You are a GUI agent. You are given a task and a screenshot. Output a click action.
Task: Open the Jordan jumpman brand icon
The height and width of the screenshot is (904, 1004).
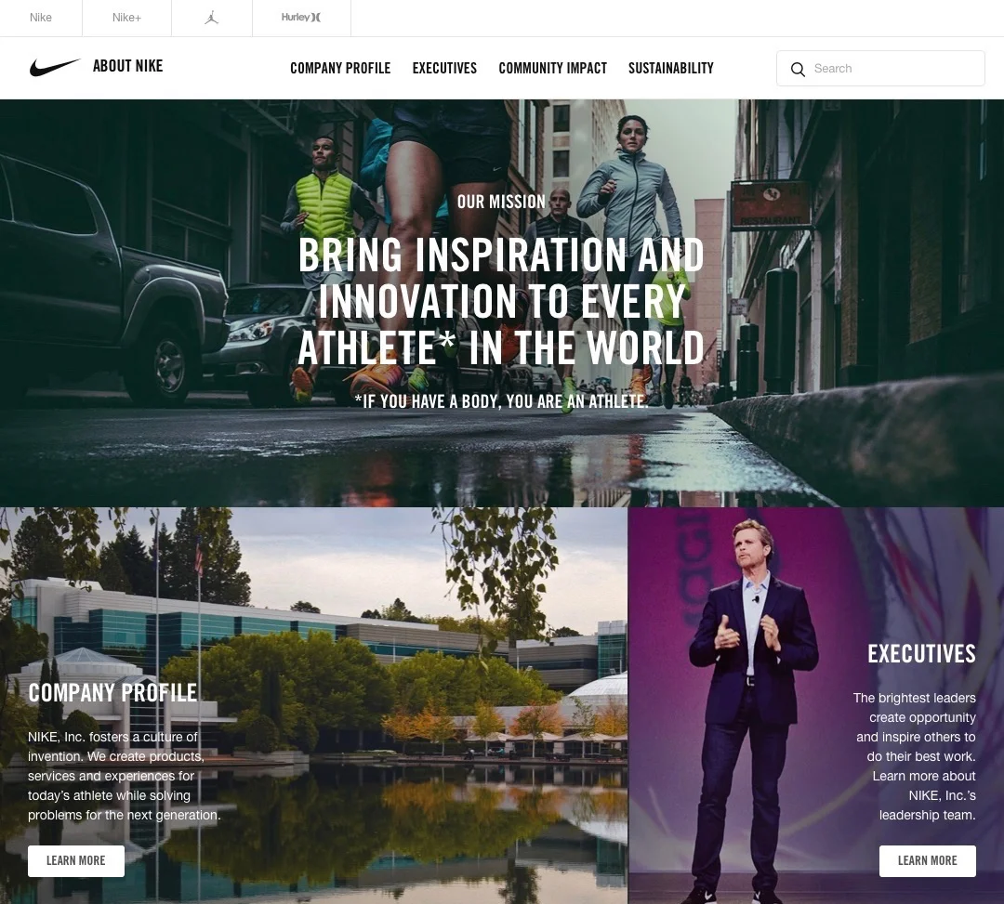point(212,18)
